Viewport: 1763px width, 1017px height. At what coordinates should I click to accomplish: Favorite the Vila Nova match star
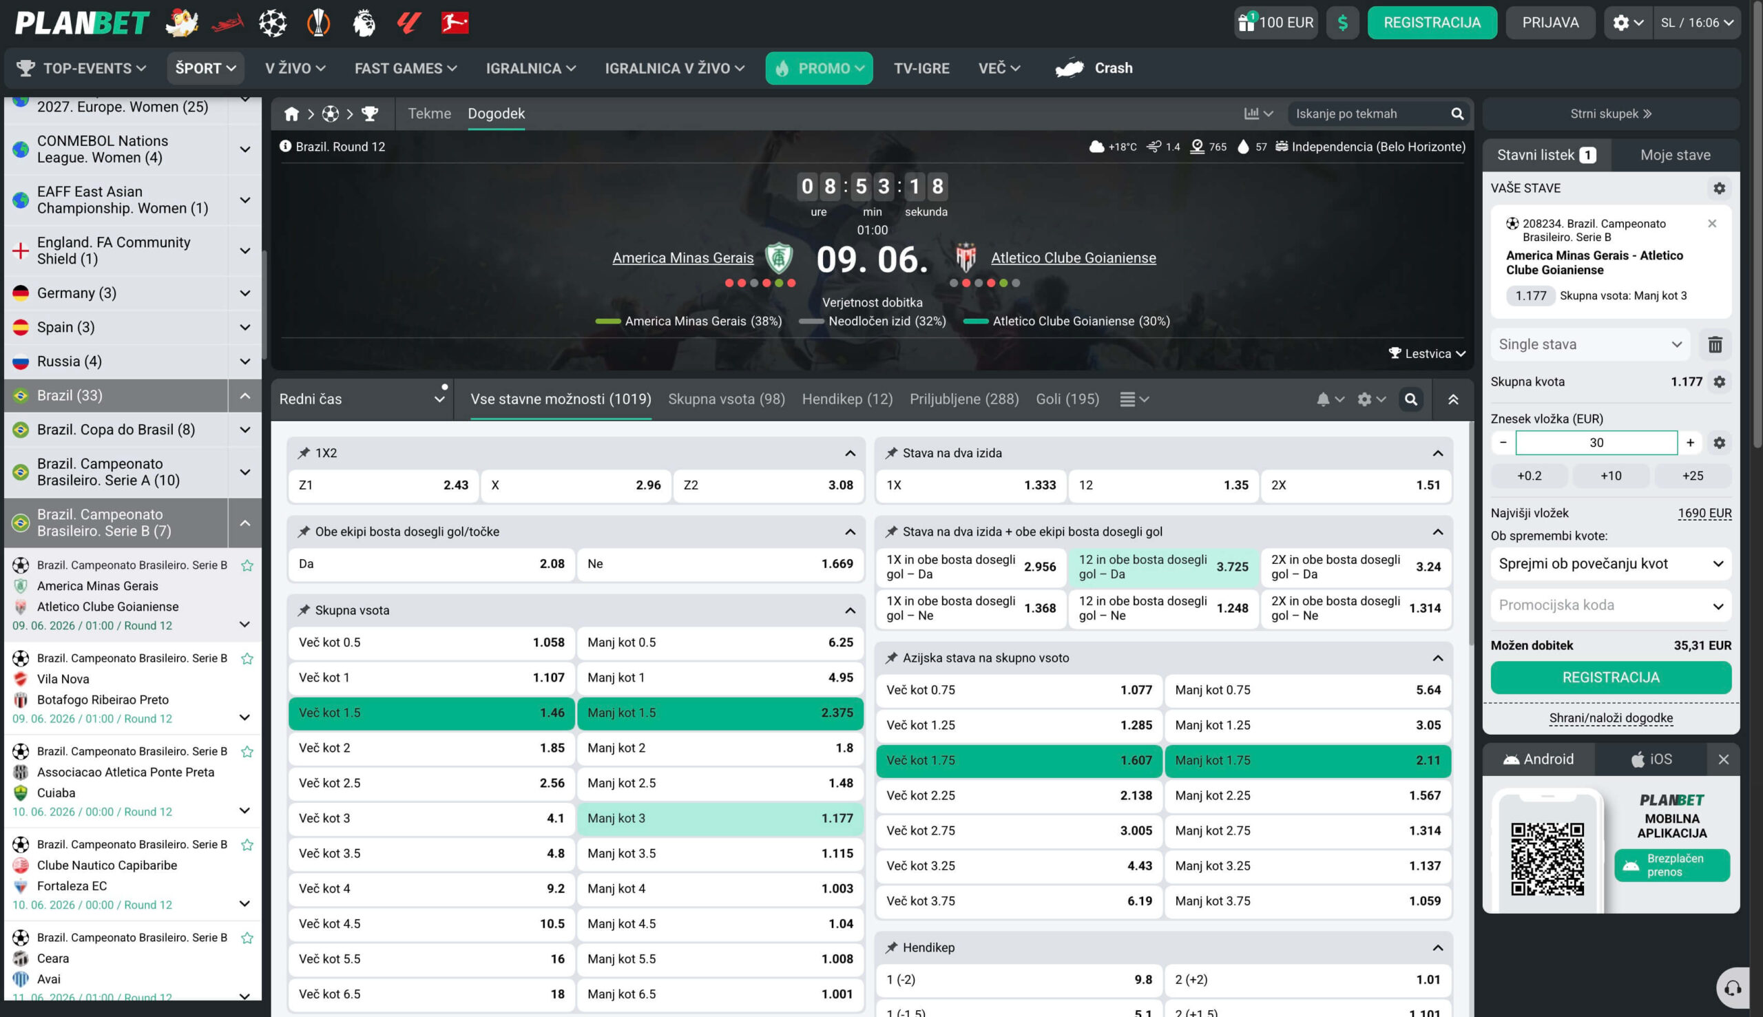[x=247, y=659]
